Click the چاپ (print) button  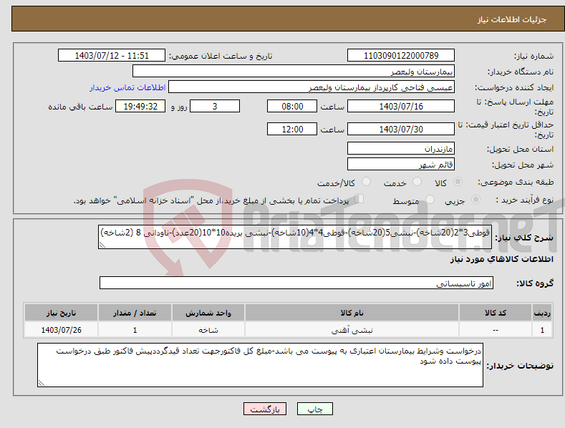tap(314, 409)
